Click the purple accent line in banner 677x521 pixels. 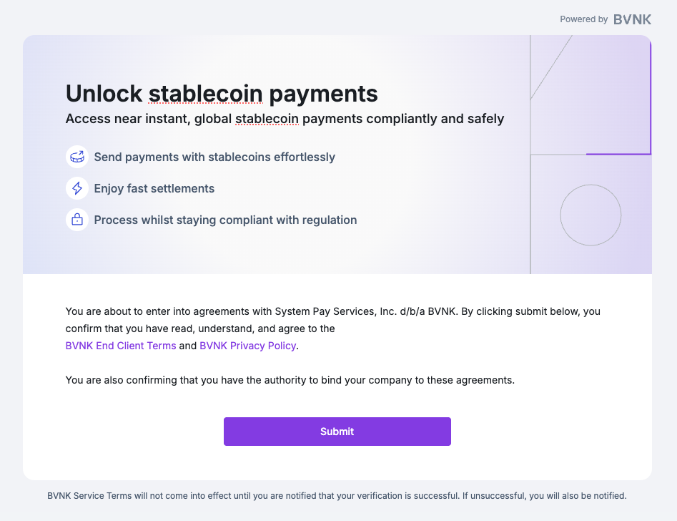coord(619,154)
